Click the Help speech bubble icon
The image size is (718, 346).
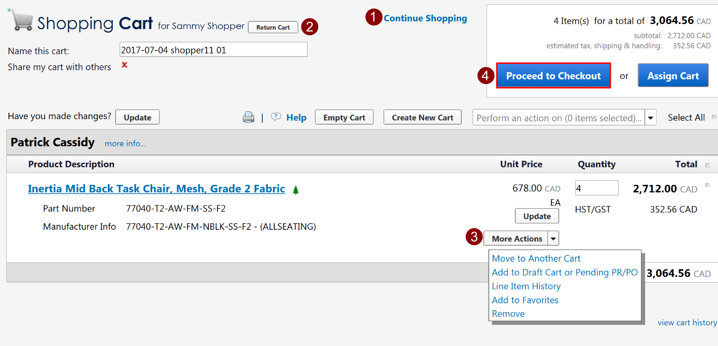click(x=276, y=117)
